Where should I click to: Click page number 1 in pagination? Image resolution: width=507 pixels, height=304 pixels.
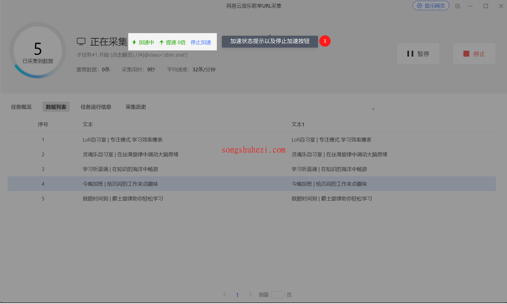237,295
